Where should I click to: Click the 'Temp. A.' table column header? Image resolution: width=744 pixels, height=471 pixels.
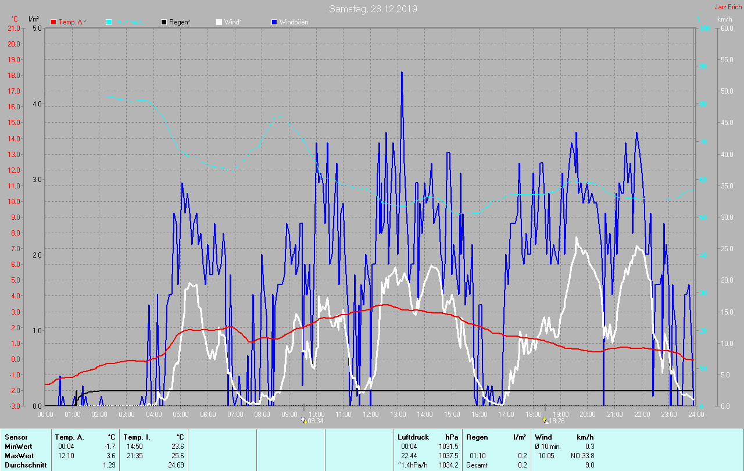coord(69,437)
